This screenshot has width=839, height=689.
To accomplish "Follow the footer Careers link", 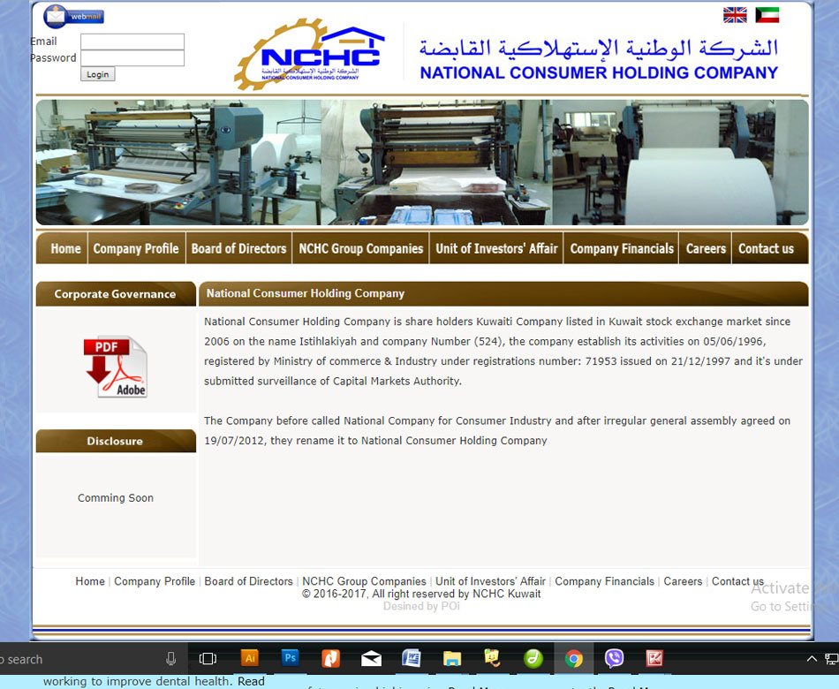I will coord(683,581).
